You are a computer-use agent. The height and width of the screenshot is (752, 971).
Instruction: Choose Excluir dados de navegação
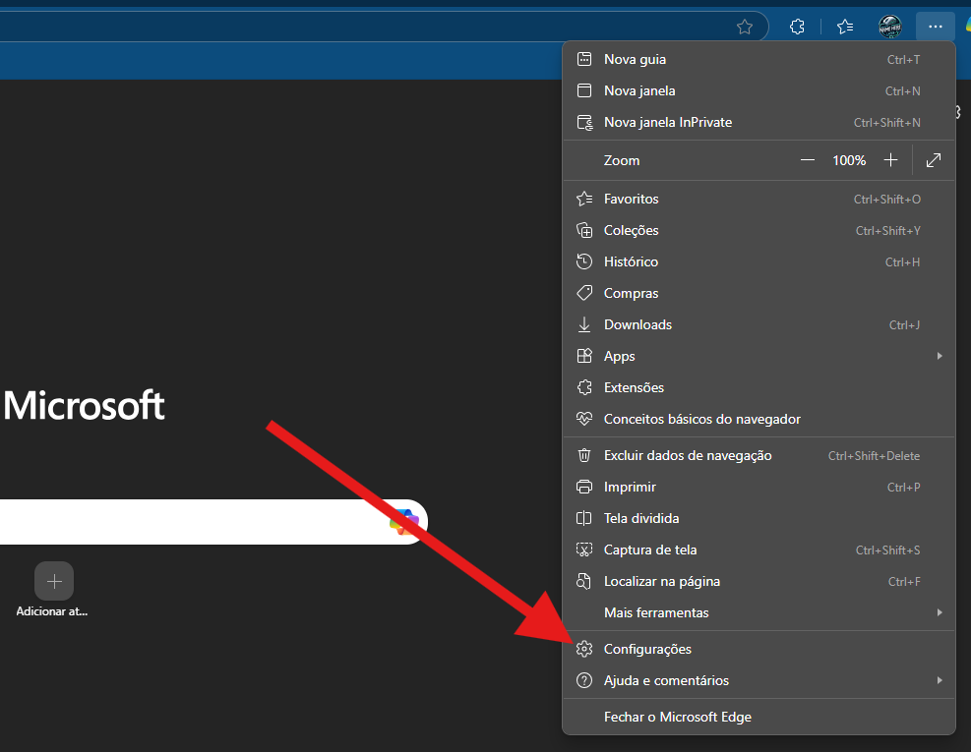point(688,456)
